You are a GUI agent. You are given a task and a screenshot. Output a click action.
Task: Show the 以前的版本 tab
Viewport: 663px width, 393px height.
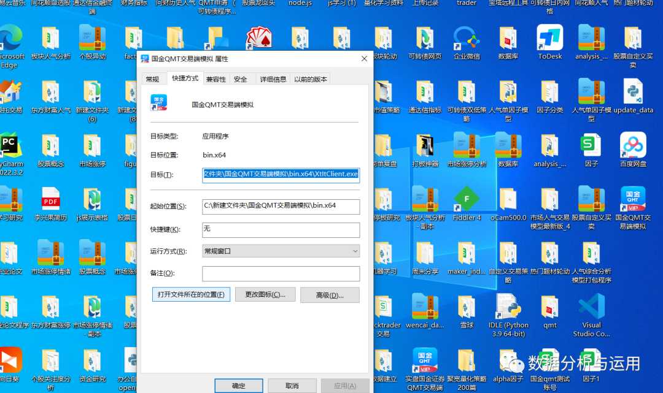pos(311,79)
